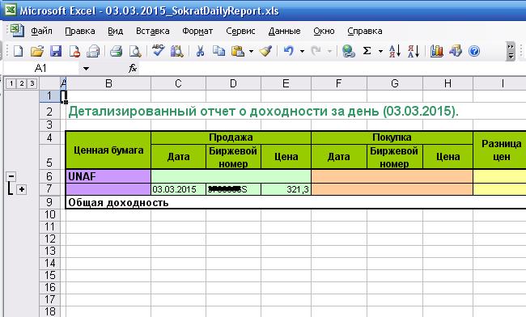Open Excel Help question-mark icon
Image resolution: width=526 pixels, height=317 pixels.
pos(474,51)
